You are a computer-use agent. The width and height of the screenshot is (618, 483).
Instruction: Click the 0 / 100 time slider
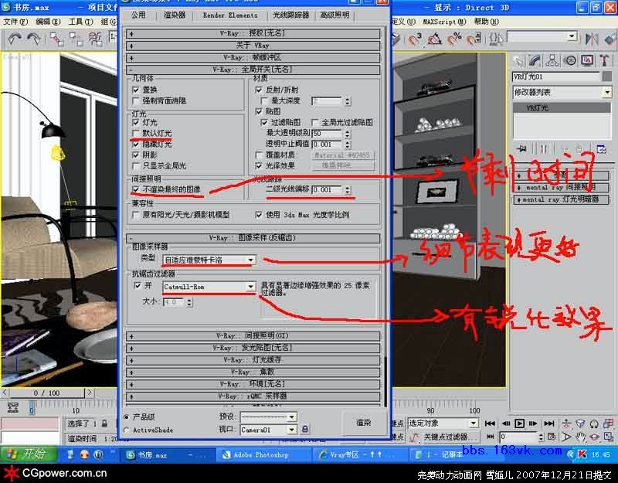(46, 393)
